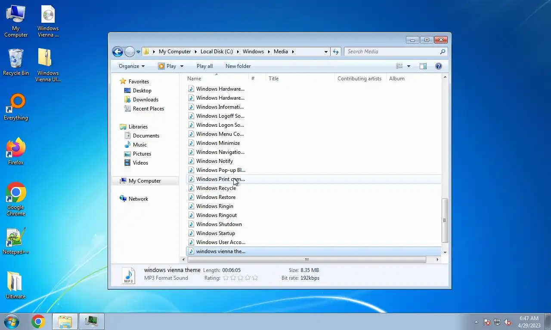Click the Play toolbar button

[167, 66]
